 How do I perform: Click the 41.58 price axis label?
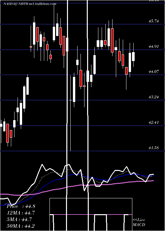click(x=154, y=148)
